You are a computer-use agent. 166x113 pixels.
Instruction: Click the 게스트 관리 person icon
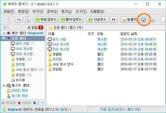pos(8,96)
